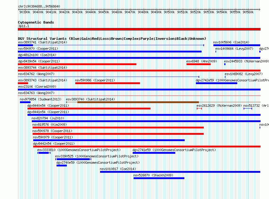
Task: Click the esv6948 red loss bar
Action: pos(199,64)
